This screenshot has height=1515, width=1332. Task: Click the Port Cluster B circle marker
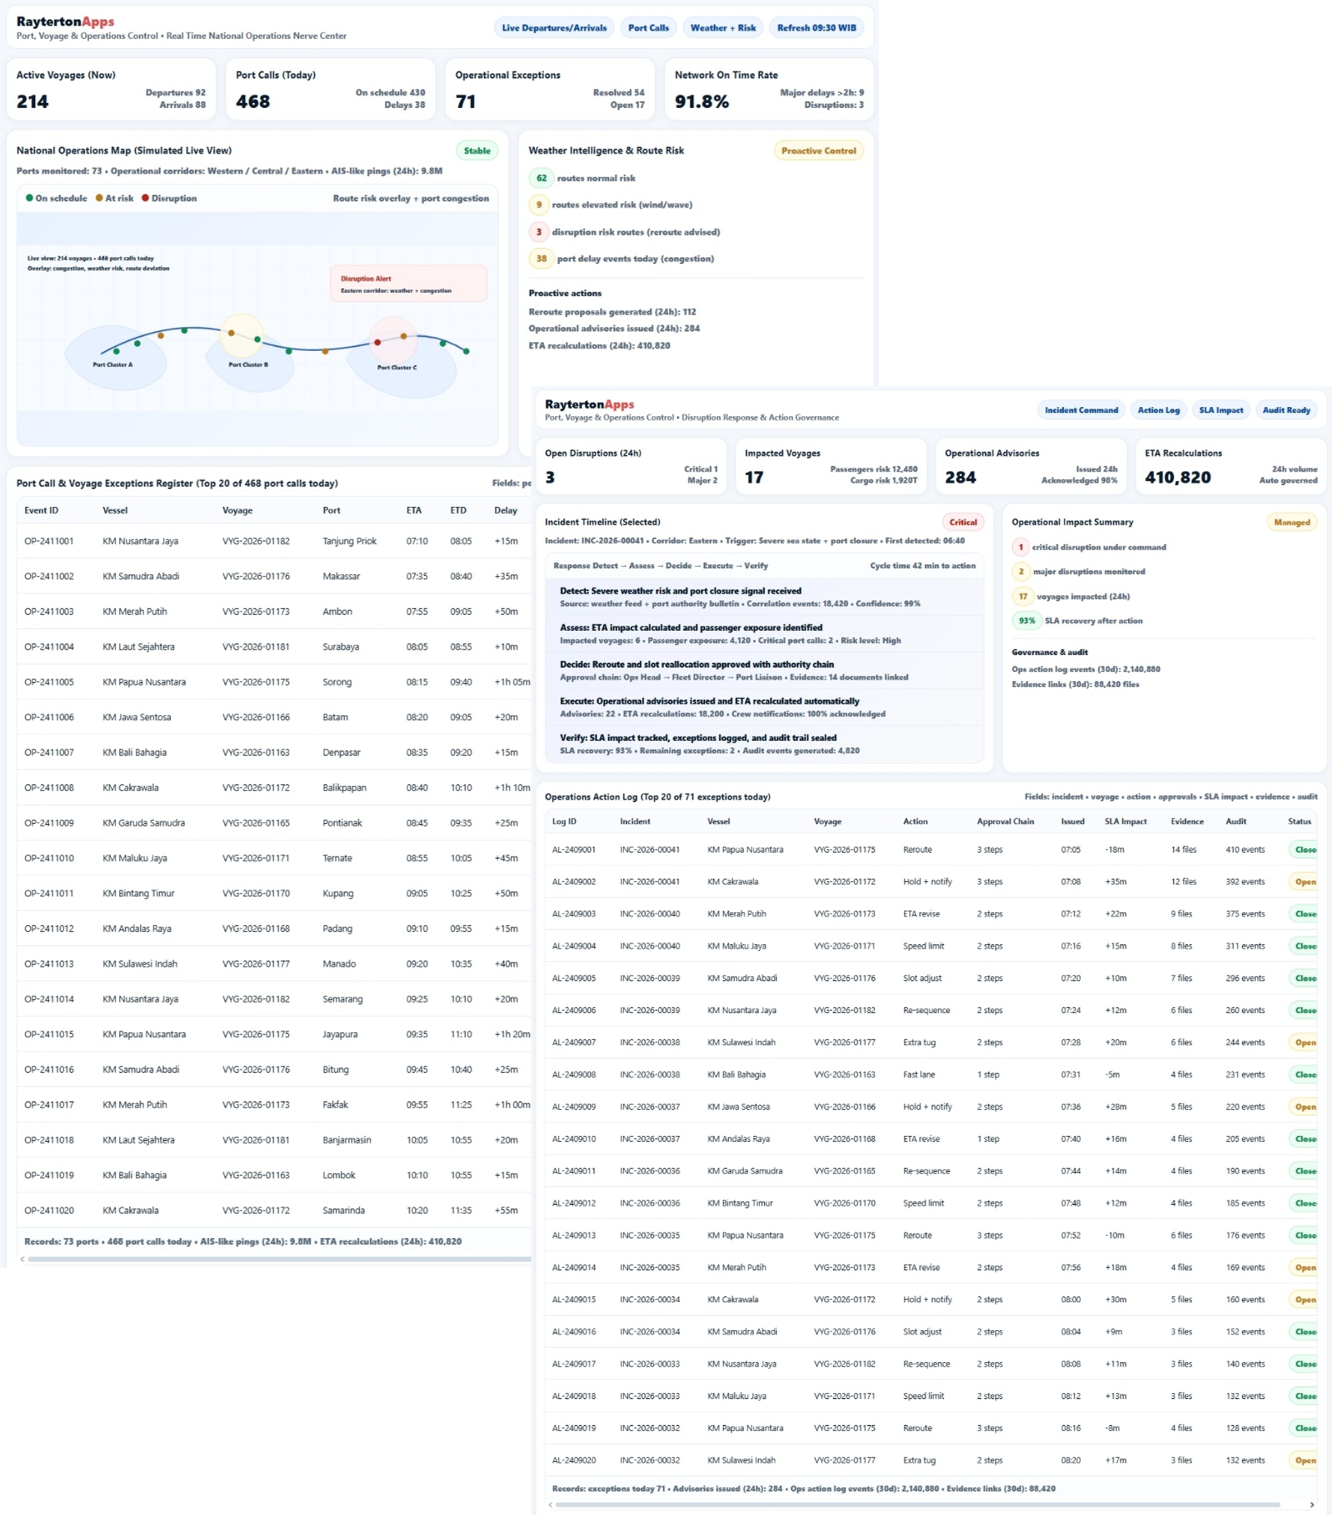point(242,336)
